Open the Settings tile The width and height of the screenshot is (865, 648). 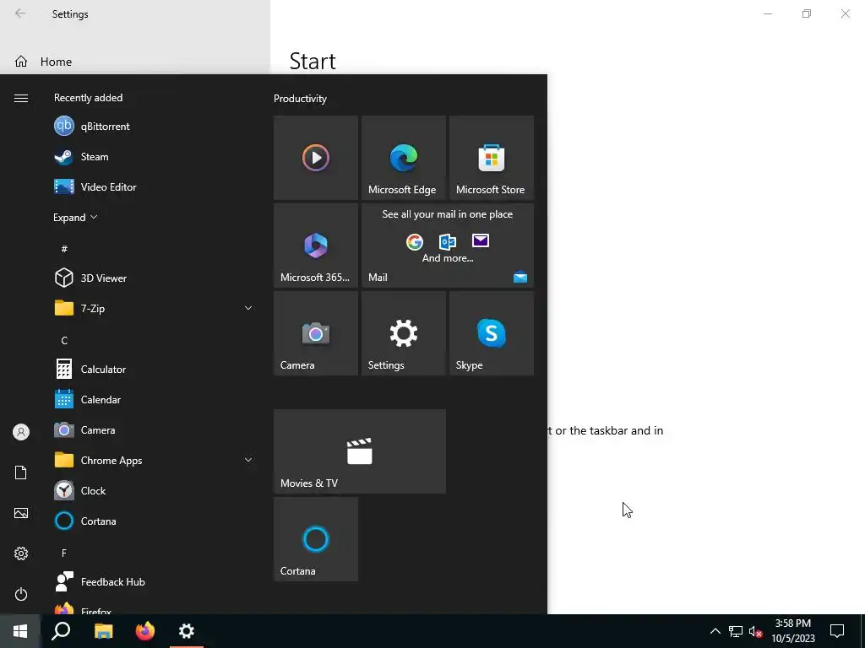pyautogui.click(x=403, y=333)
